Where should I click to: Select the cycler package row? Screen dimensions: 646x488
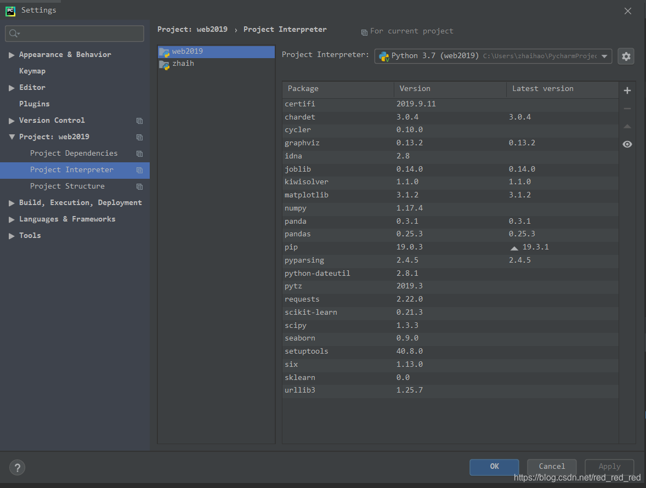point(450,130)
